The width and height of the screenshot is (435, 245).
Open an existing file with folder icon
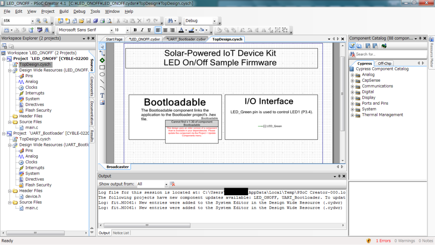pyautogui.click(x=81, y=21)
